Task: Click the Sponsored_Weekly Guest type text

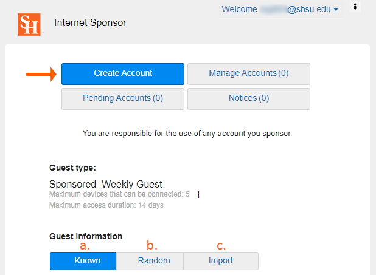Action: 106,184
